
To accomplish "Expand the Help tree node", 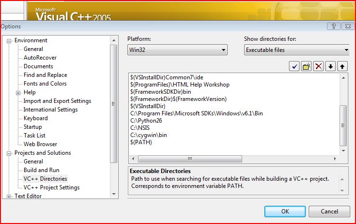I will click(18, 93).
